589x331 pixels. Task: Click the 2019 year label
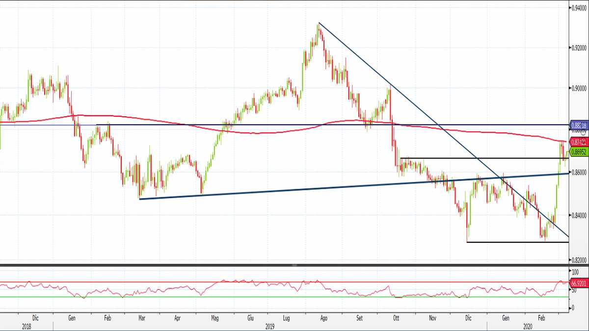pos(269,326)
